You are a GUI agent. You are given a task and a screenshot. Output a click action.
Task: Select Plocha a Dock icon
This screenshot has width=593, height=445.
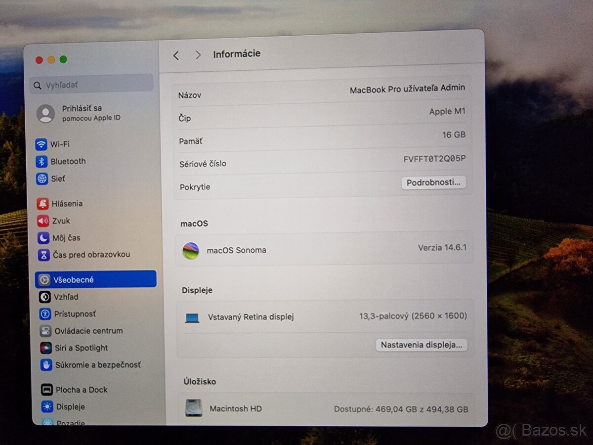tap(47, 390)
